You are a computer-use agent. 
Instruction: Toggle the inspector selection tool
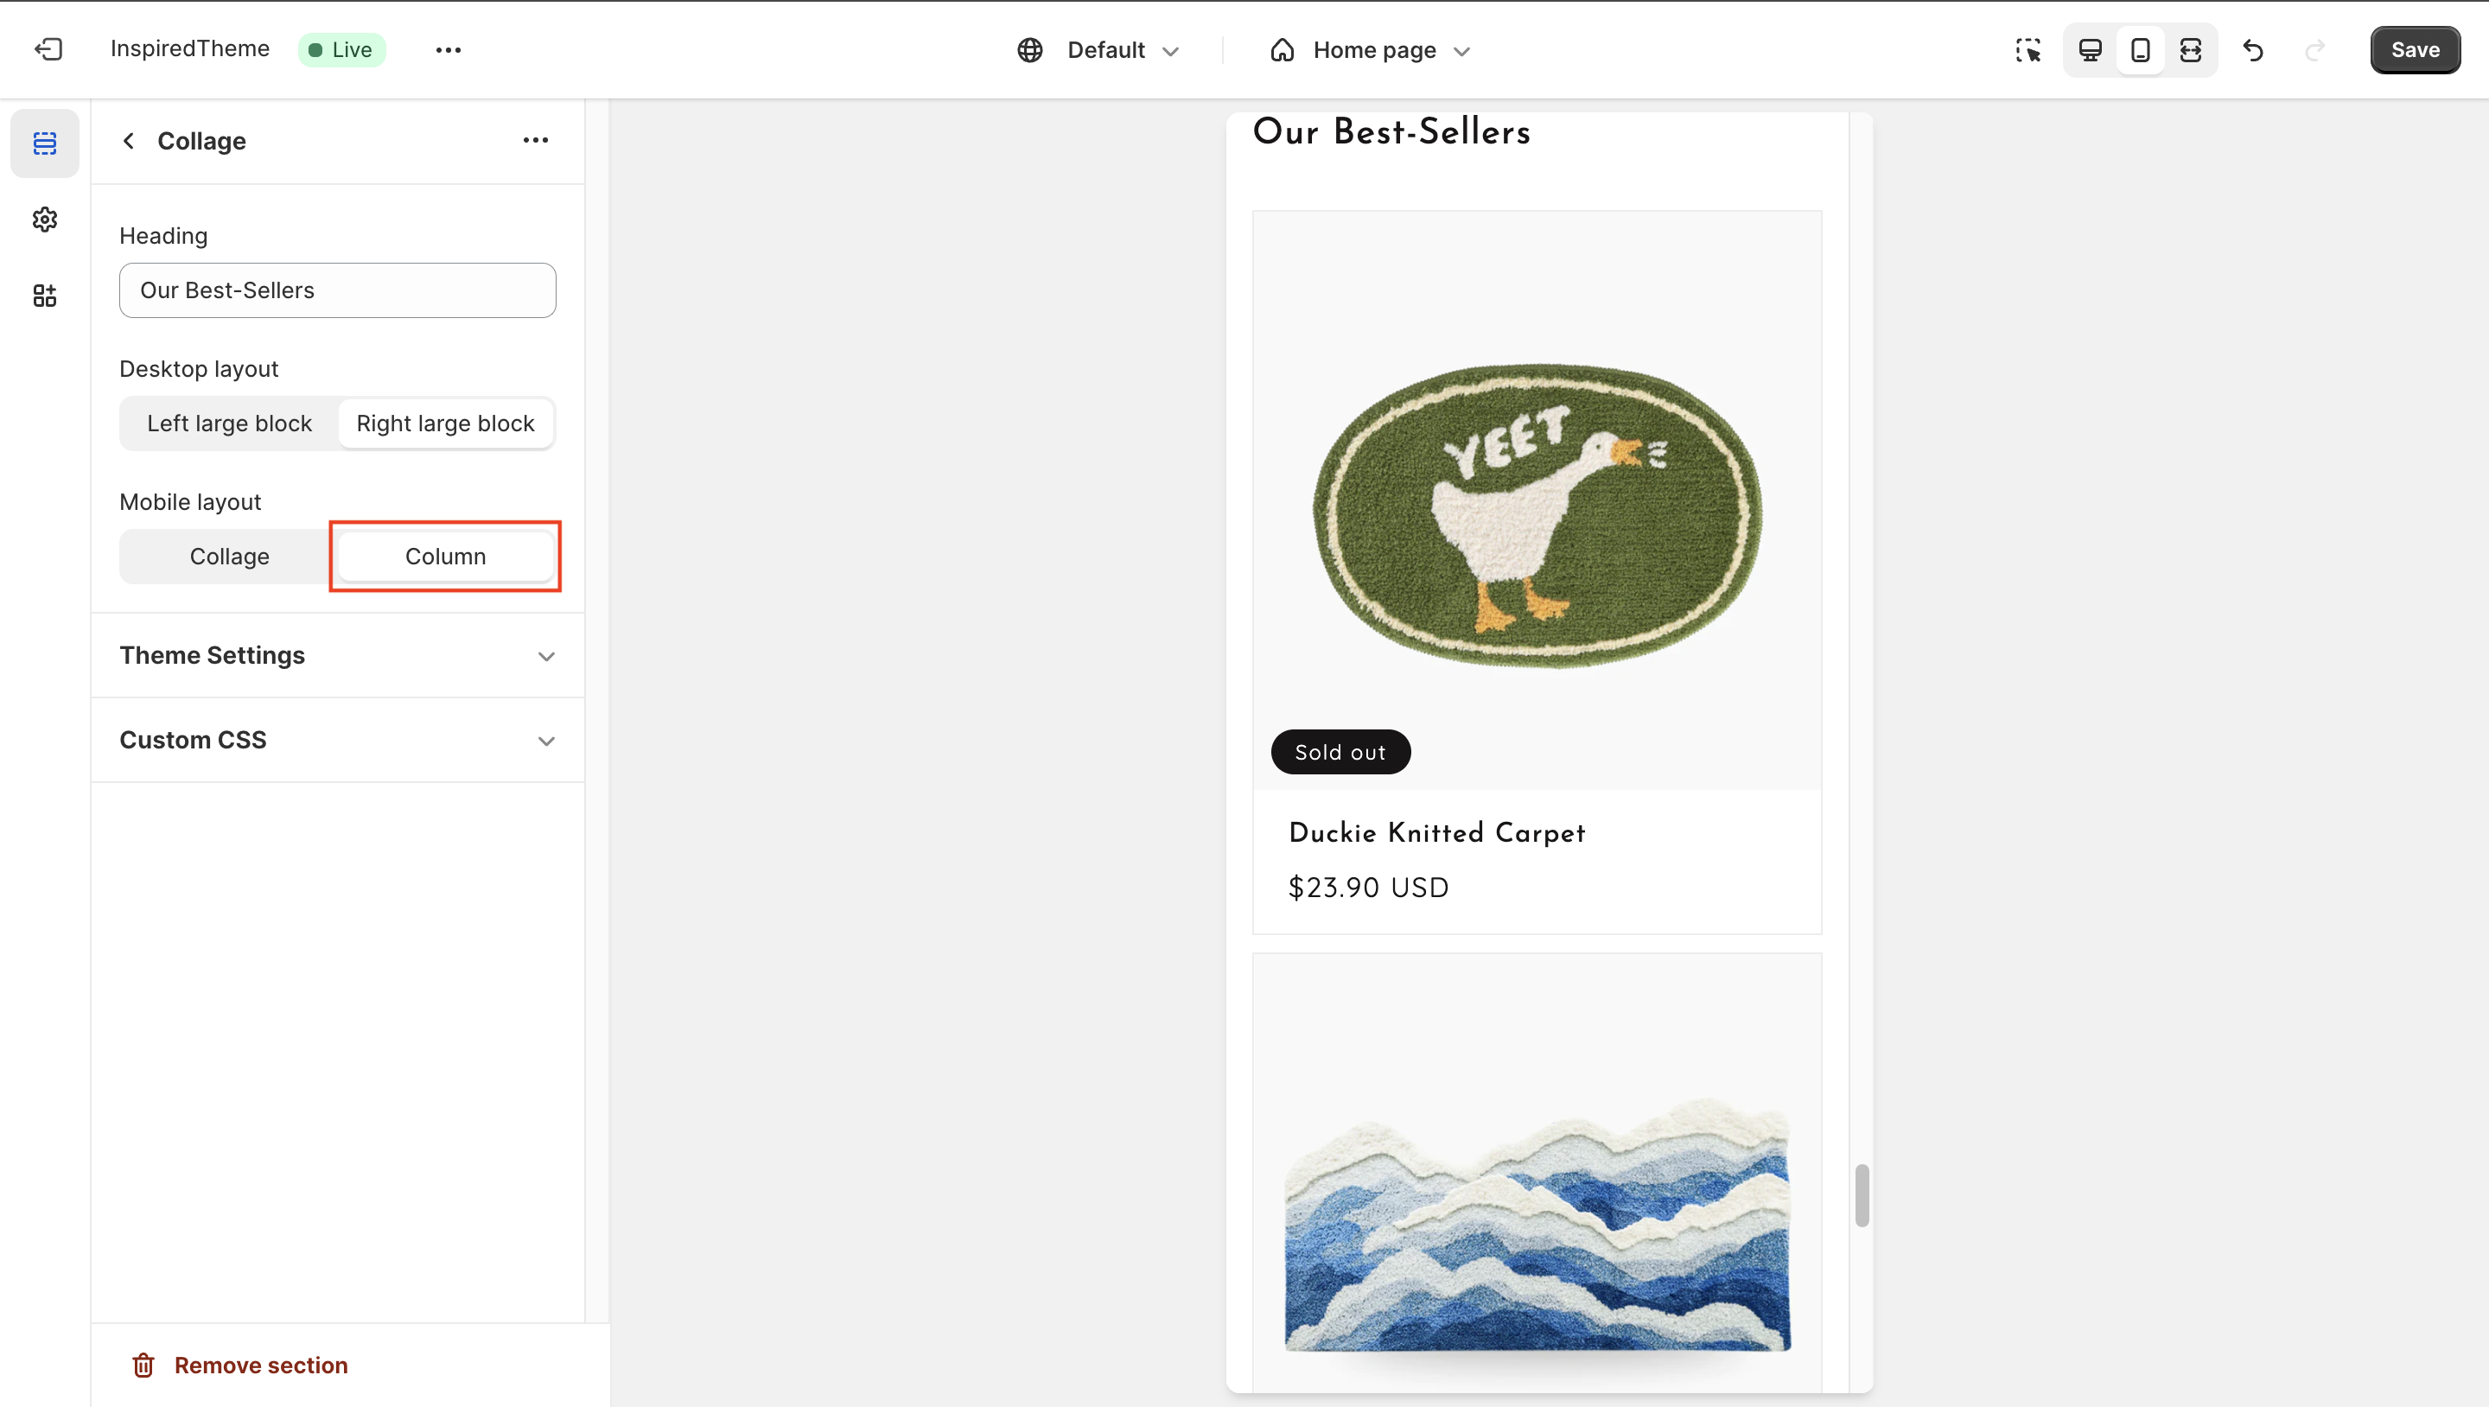[2028, 50]
